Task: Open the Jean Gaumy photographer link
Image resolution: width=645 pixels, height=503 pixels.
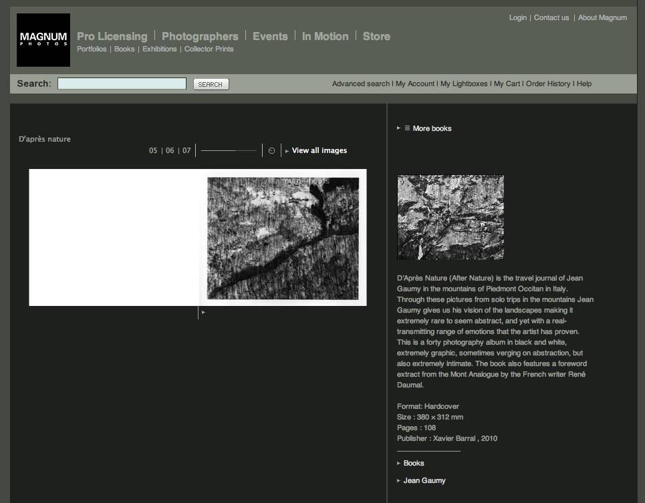Action: point(424,480)
